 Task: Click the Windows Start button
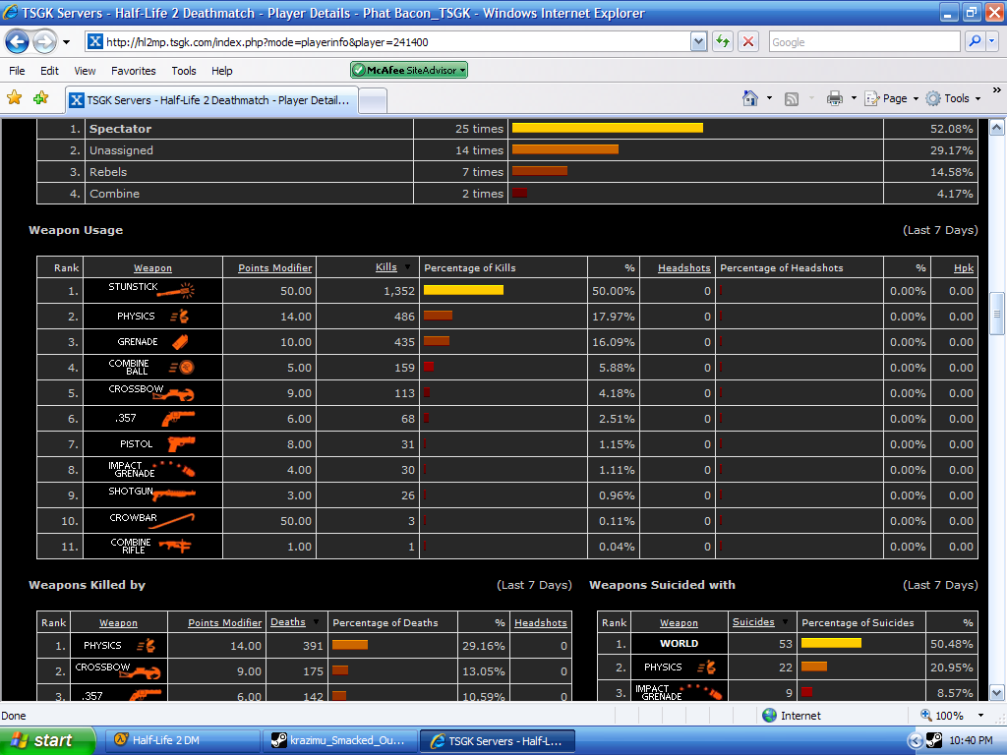[47, 740]
